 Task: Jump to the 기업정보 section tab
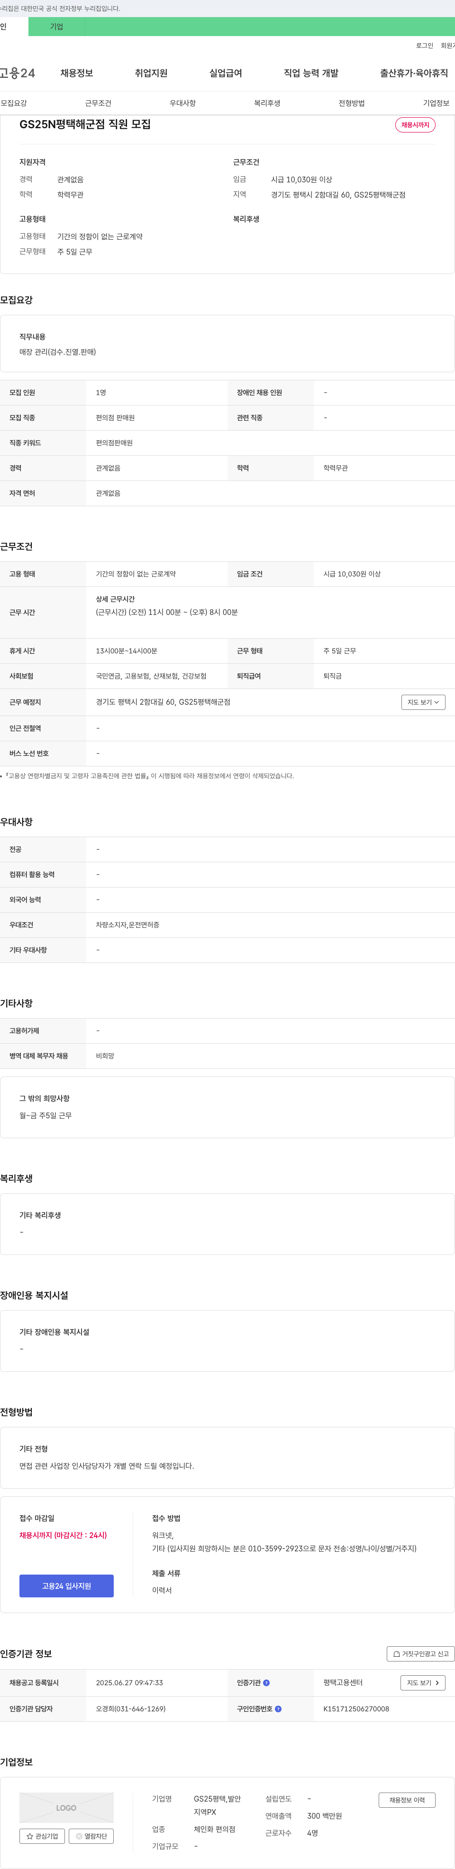436,103
